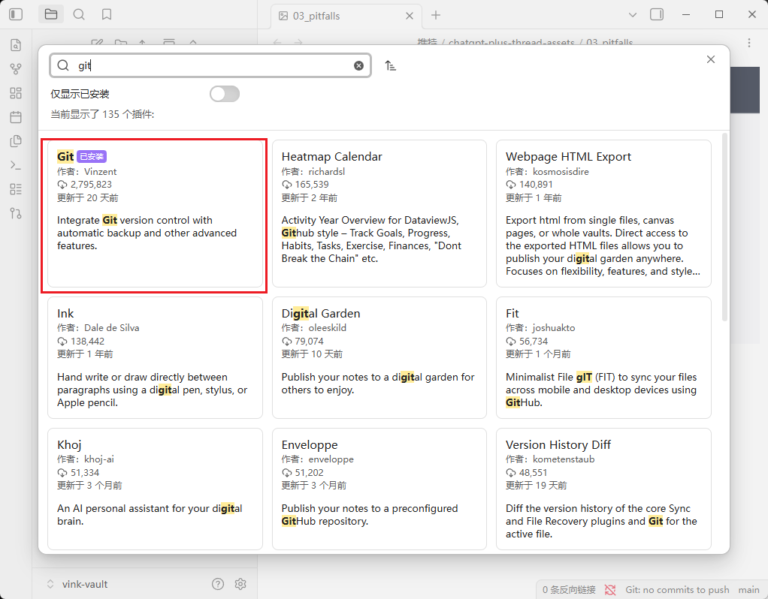Minimize the Obsidian window
This screenshot has width=768, height=599.
coord(686,15)
